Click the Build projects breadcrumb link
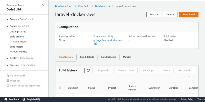The height and width of the screenshot is (102, 205). [102, 6]
